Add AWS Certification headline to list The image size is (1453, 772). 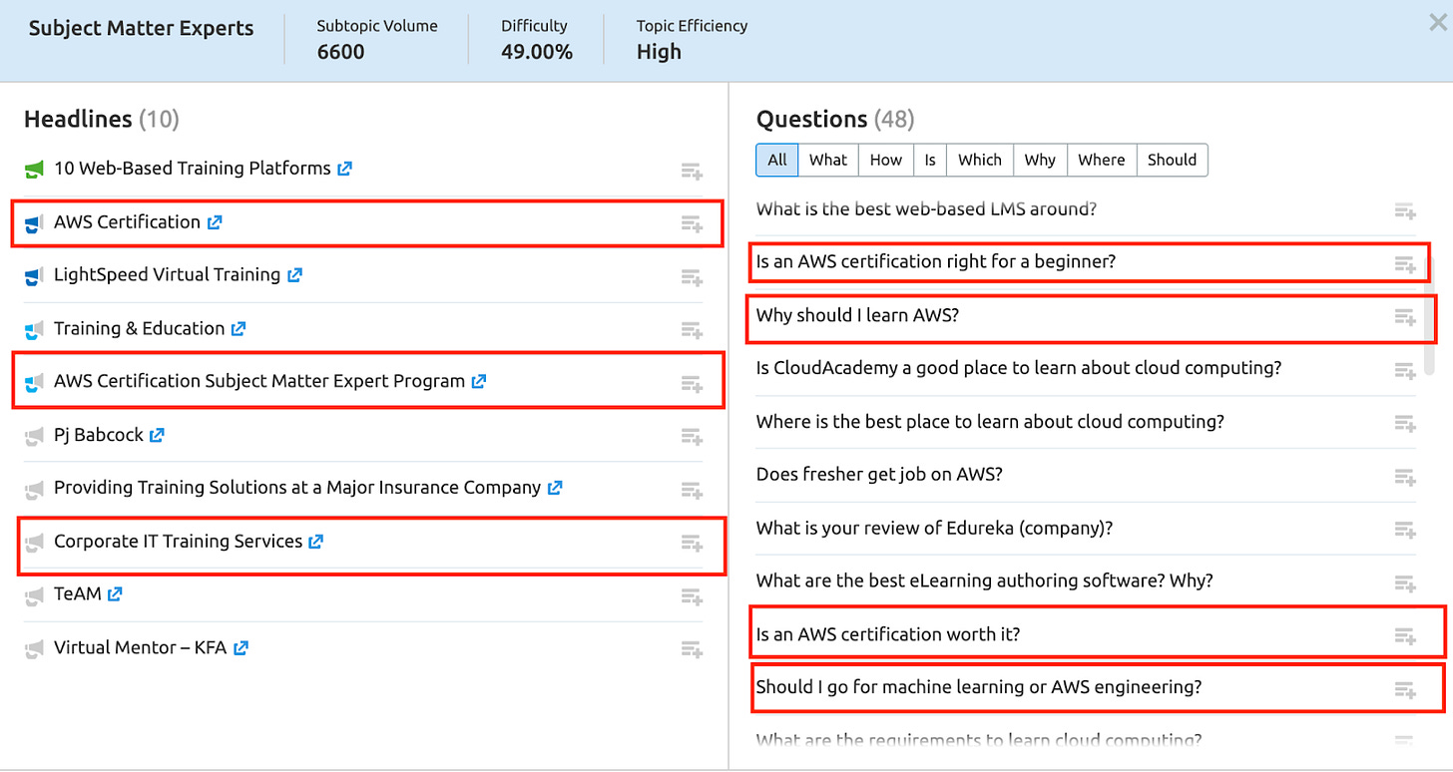(x=692, y=223)
